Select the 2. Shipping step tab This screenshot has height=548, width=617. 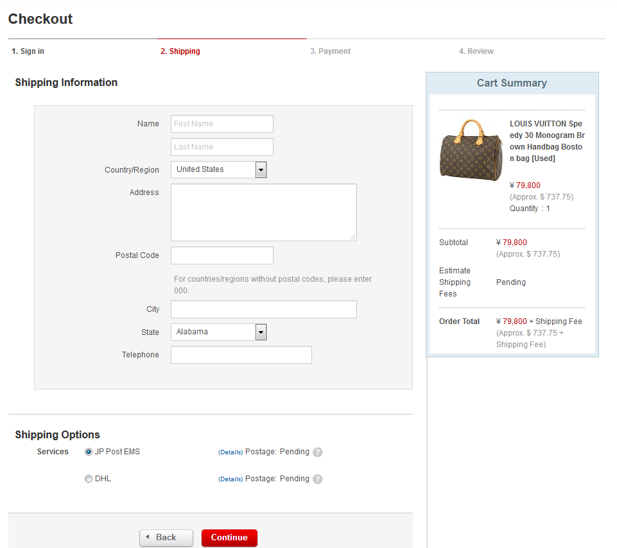[x=180, y=51]
